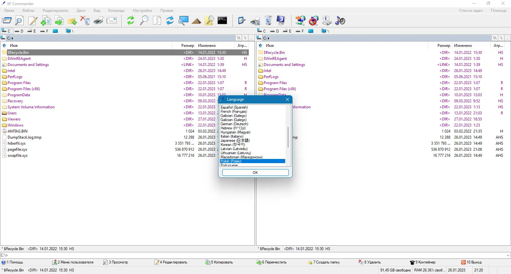Click the standalone recycle bin toolbar icon
Viewport: 511px width, 274px height.
(x=268, y=21)
